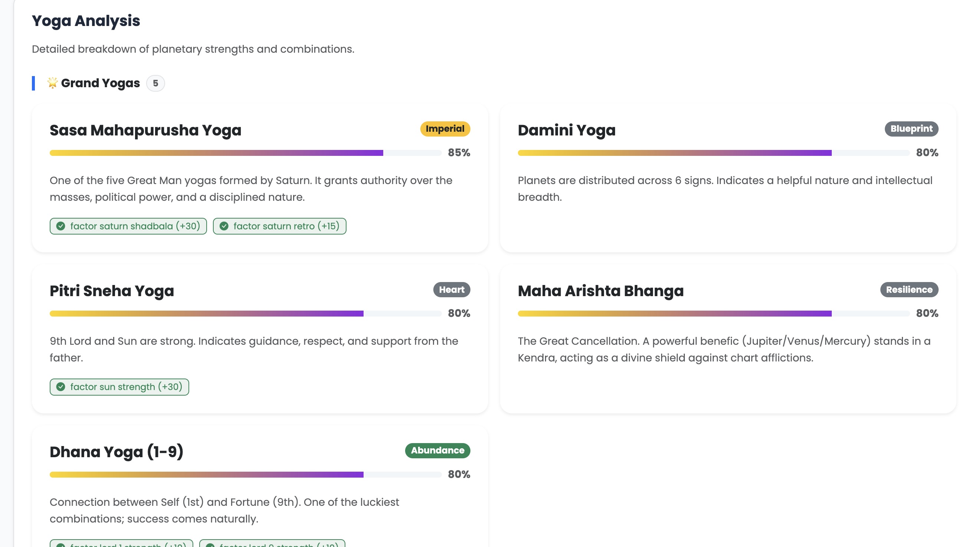Click the Damini Yoga strength progress bar
This screenshot has width=972, height=547.
(x=713, y=153)
